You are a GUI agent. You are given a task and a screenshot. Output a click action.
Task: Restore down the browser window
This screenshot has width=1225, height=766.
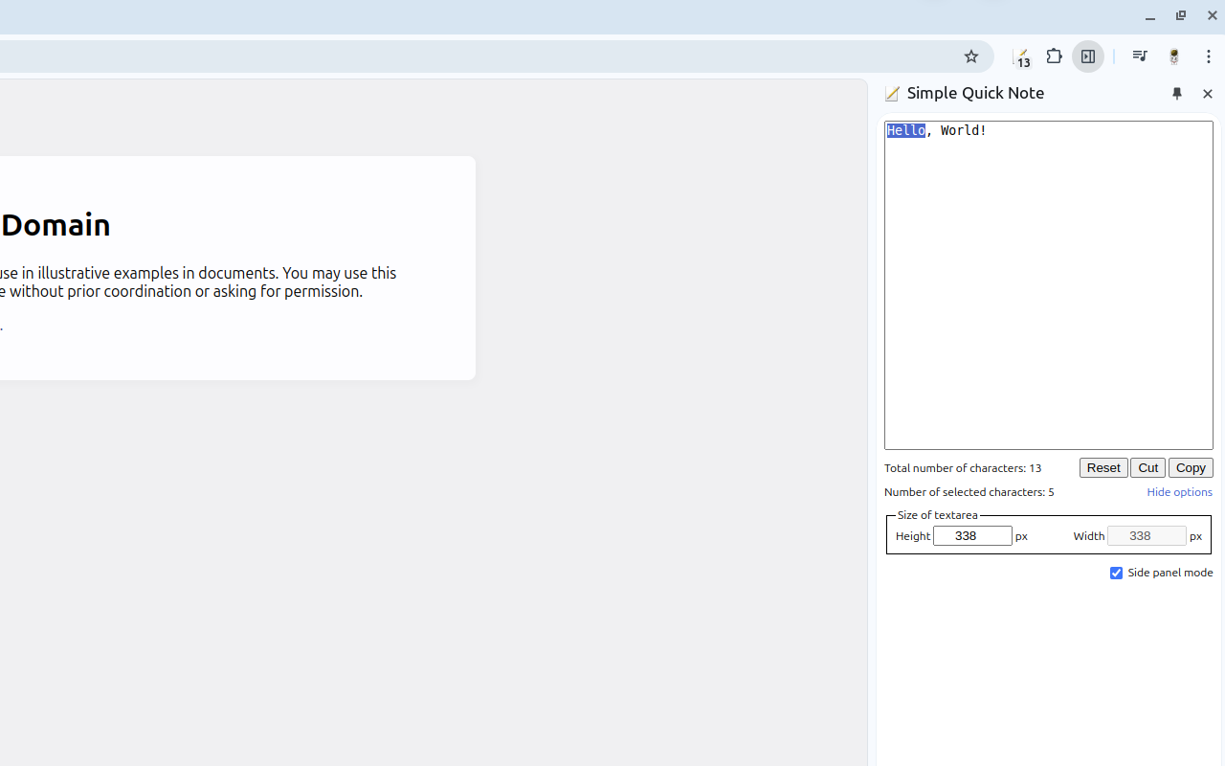tap(1180, 16)
